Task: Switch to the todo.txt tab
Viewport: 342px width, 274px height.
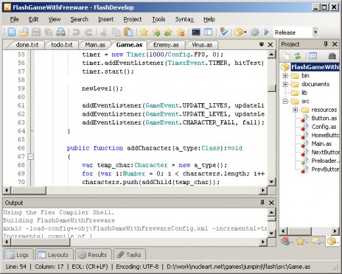Action: pyautogui.click(x=62, y=45)
